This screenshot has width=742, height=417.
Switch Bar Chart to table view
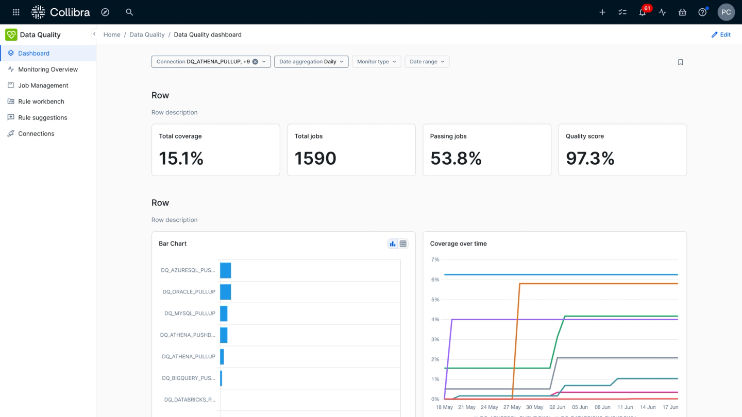click(403, 244)
